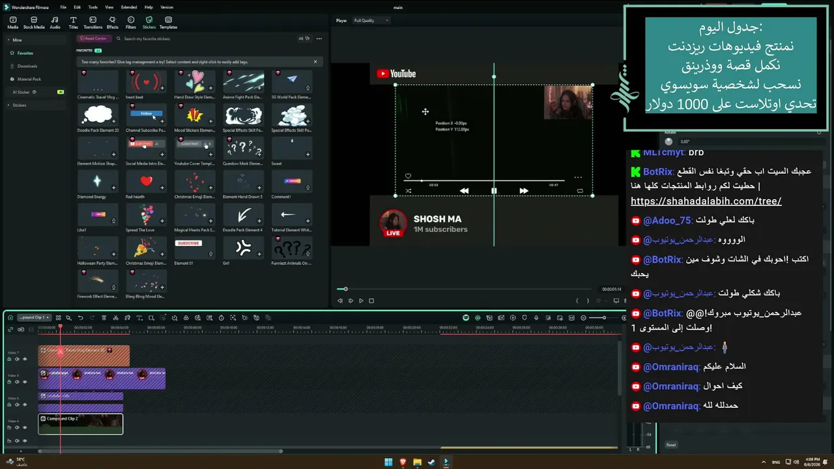Collapse the Mine section
Screen dimensions: 834x469
(9, 40)
